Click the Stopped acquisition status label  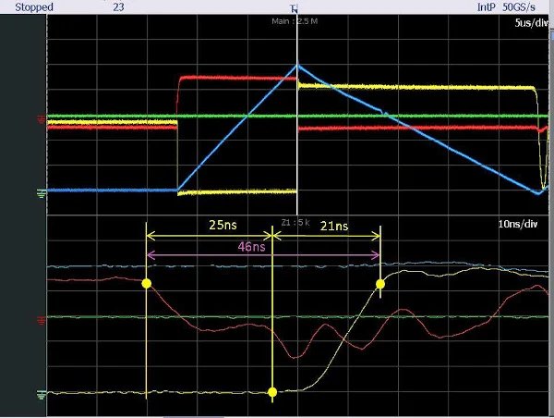pos(33,6)
